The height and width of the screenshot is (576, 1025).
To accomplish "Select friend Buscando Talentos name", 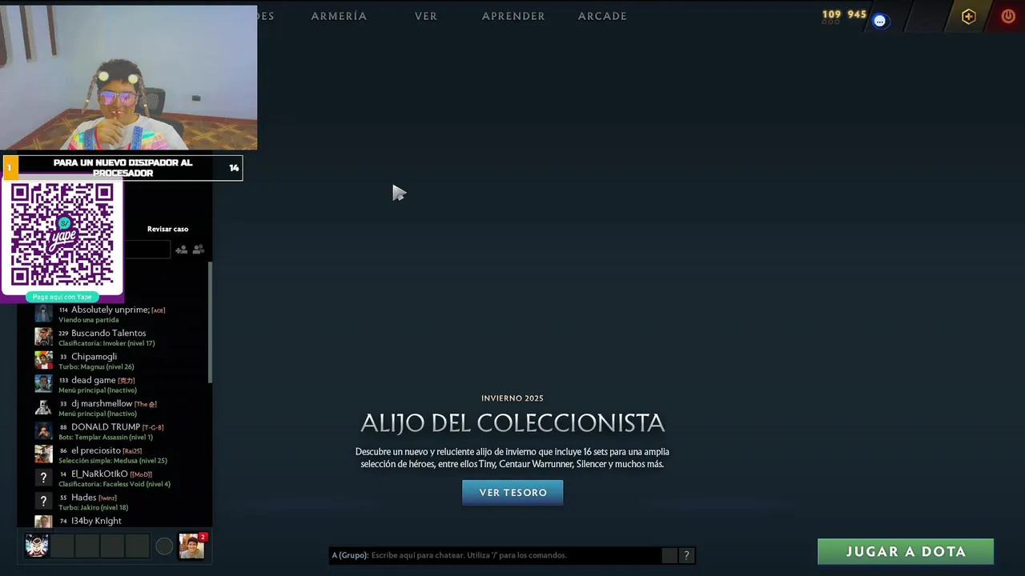I will [x=109, y=333].
